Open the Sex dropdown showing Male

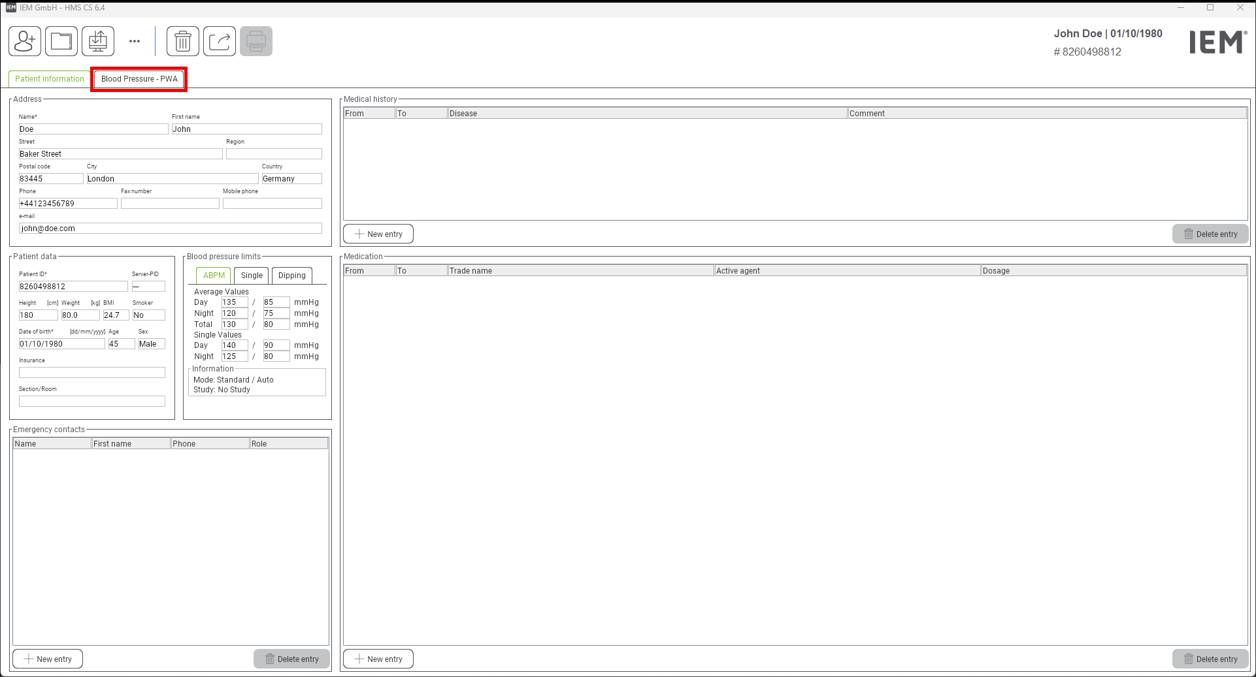[151, 344]
